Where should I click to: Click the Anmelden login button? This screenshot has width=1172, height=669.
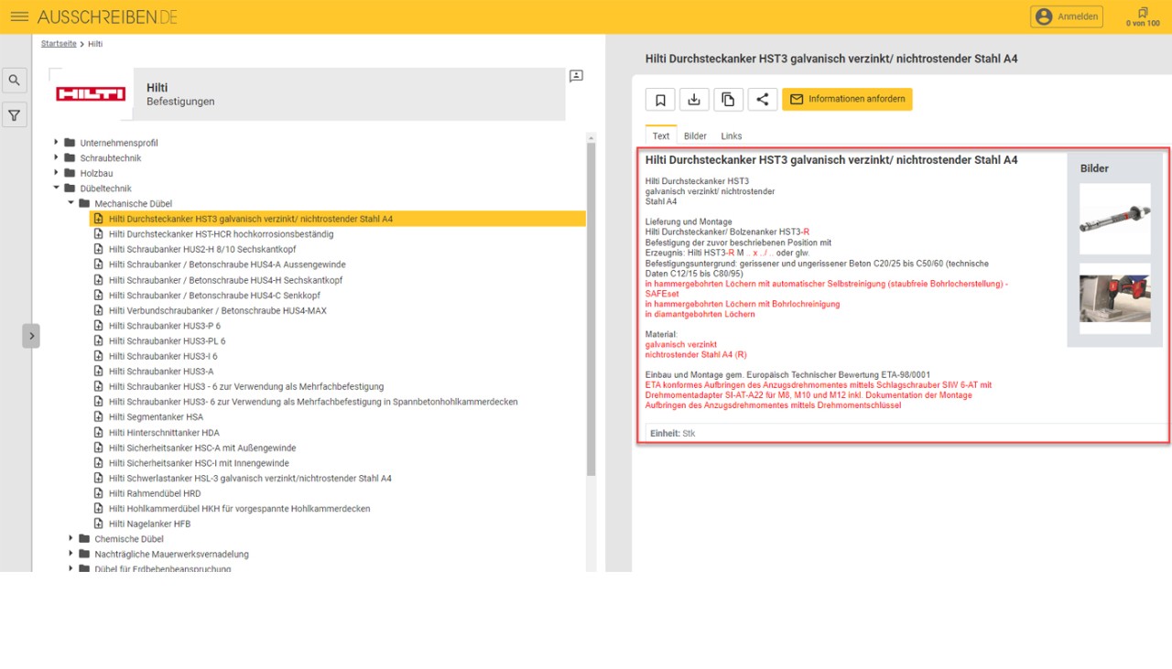point(1066,16)
